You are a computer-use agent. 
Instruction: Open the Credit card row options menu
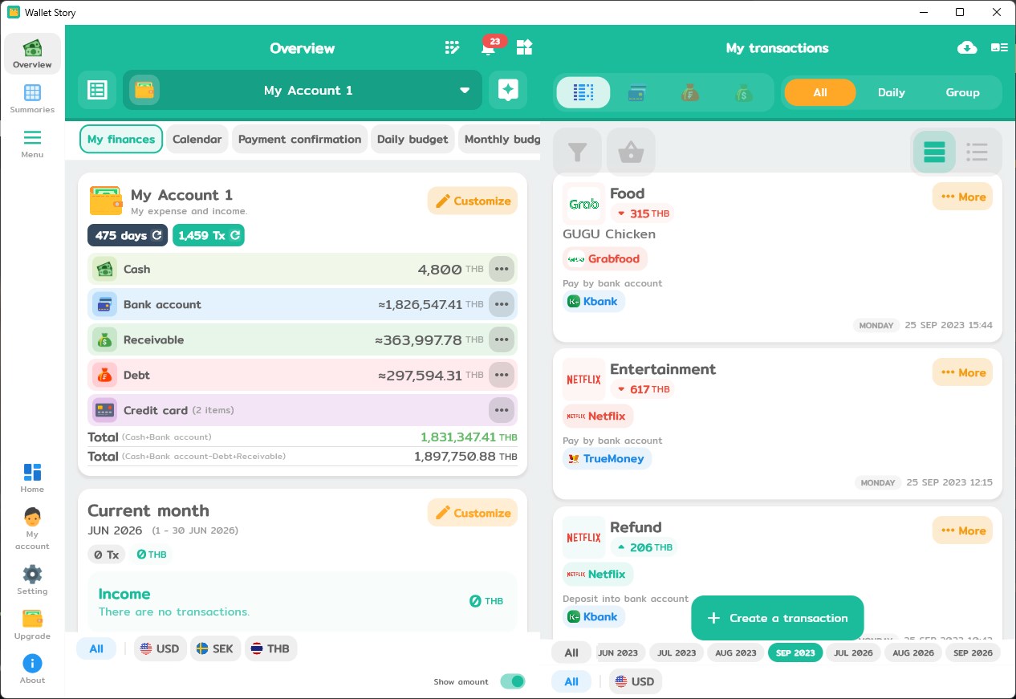(502, 410)
